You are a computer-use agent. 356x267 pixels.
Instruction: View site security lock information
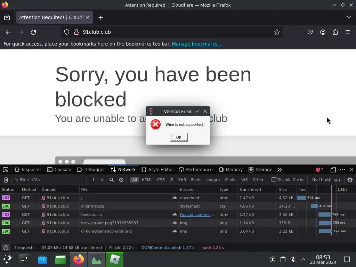76,32
